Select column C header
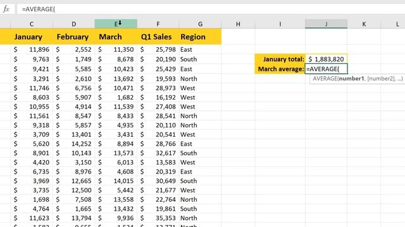Screen dimensions: 405x227 (x=32, y=24)
